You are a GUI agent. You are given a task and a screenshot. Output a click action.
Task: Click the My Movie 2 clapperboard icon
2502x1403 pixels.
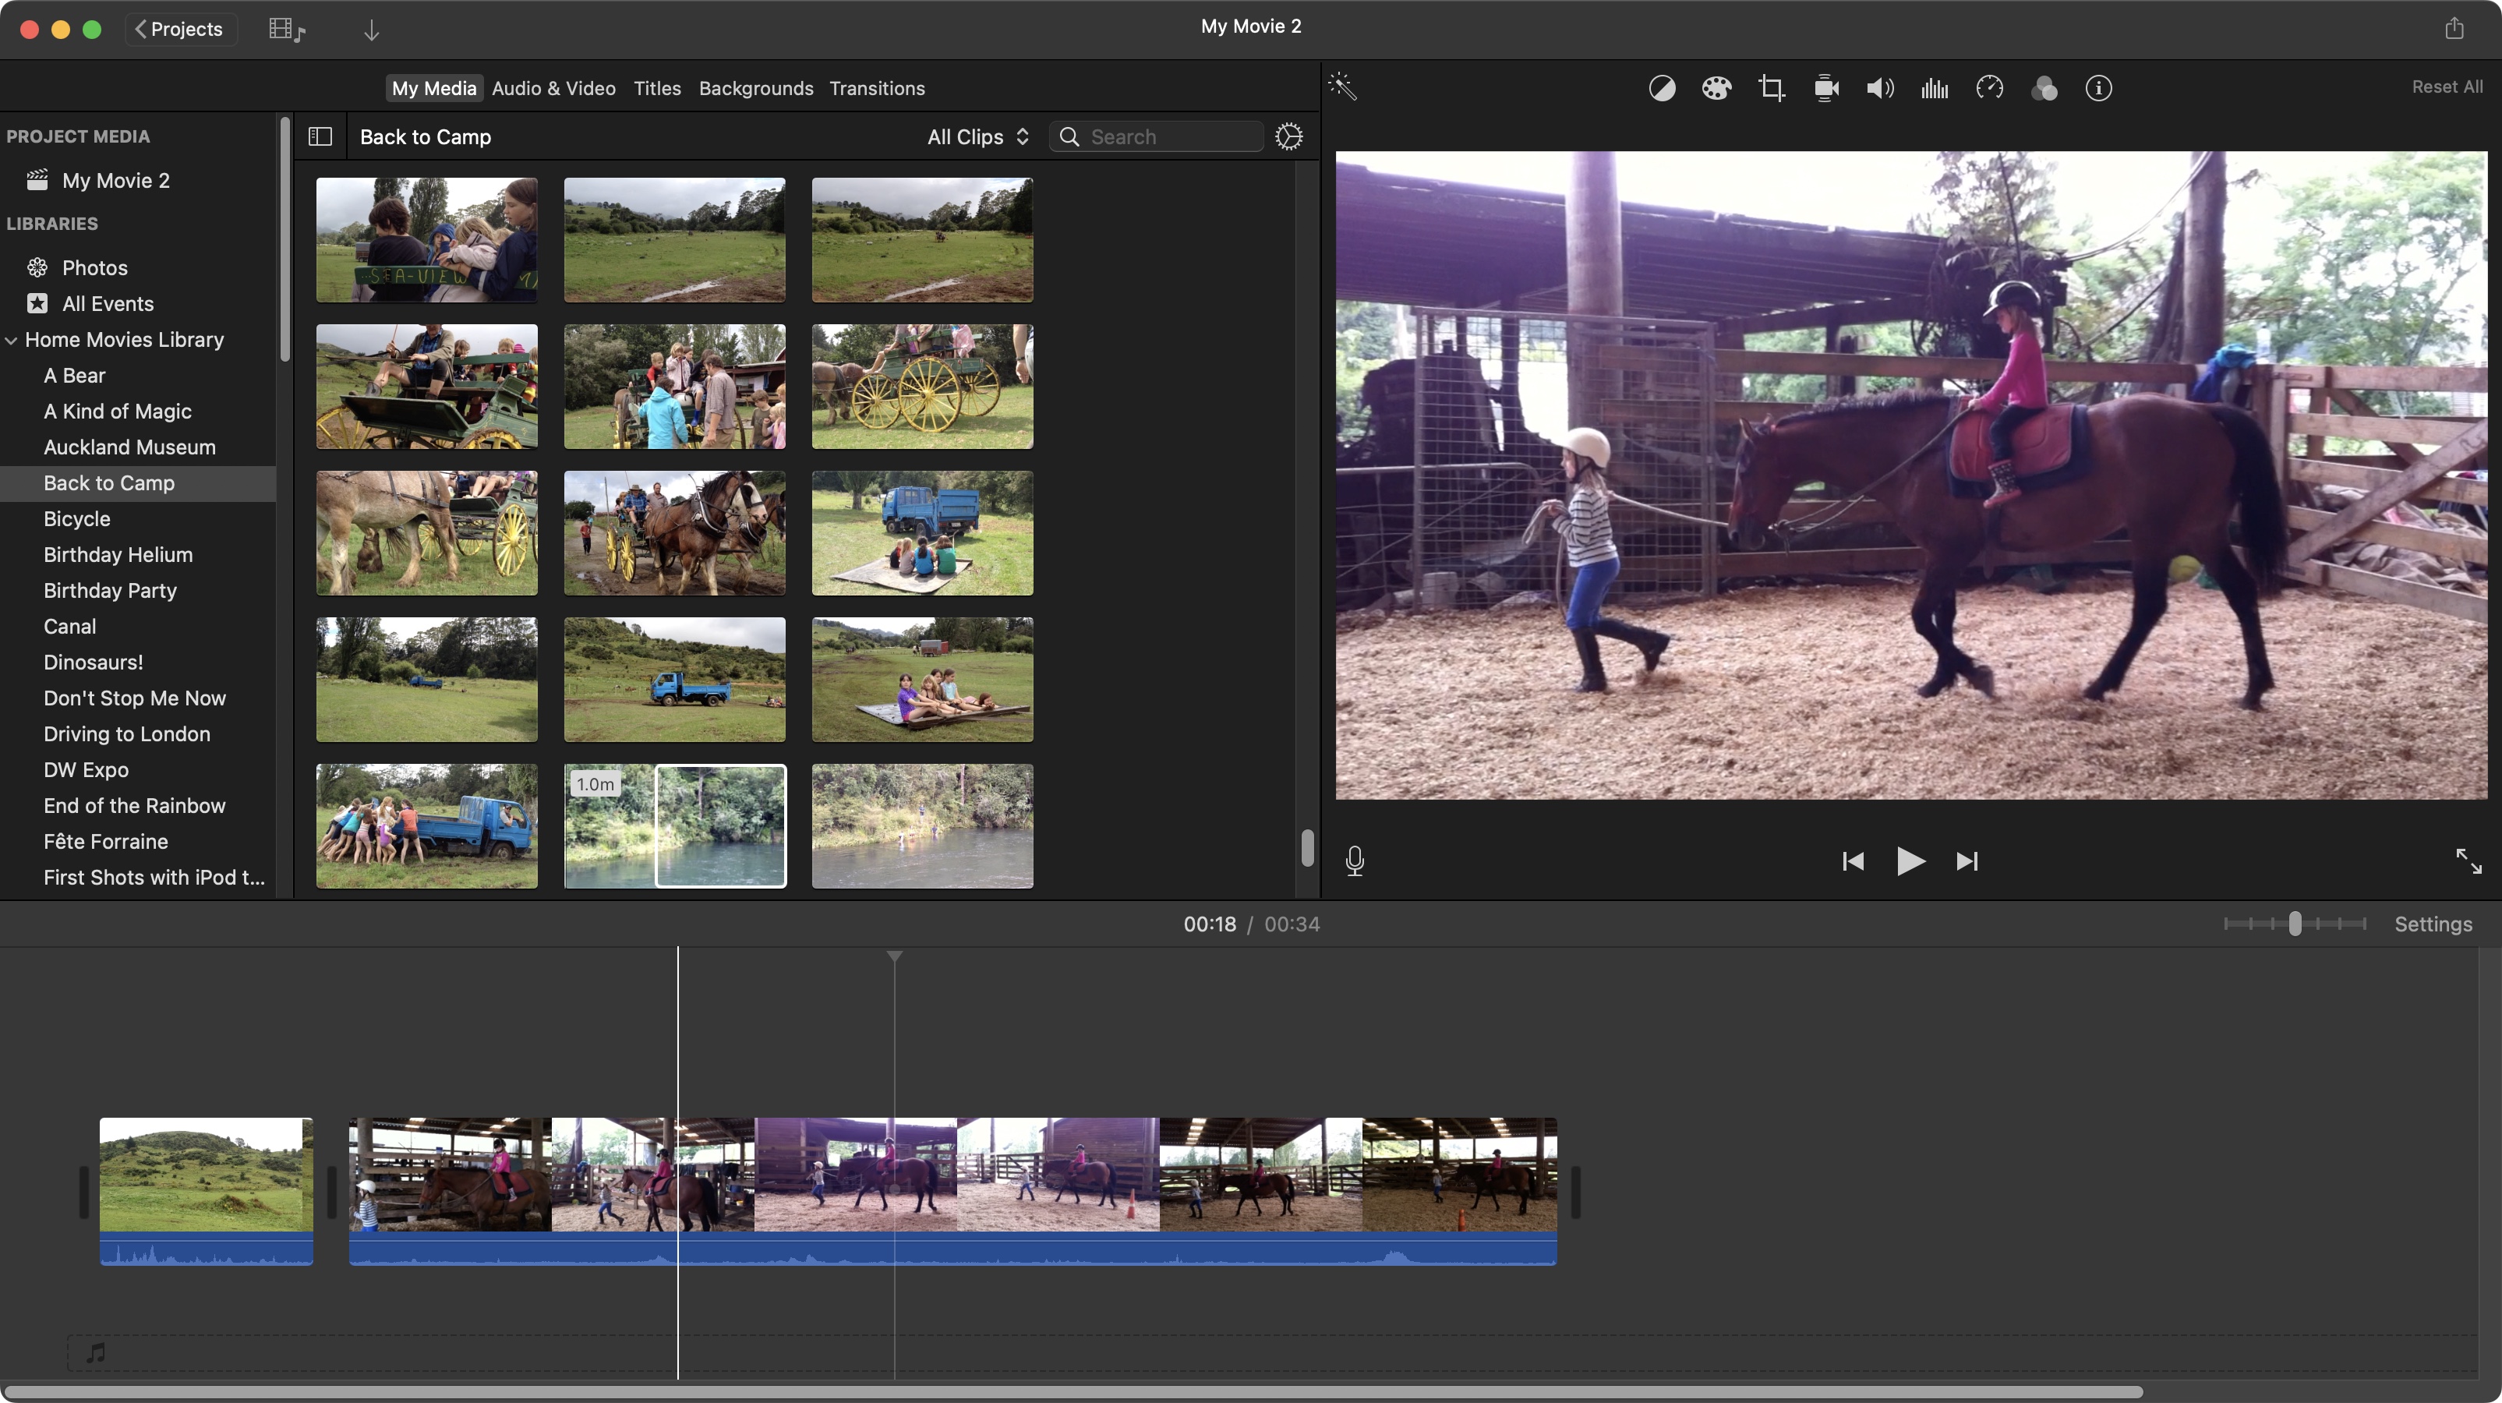pyautogui.click(x=37, y=180)
